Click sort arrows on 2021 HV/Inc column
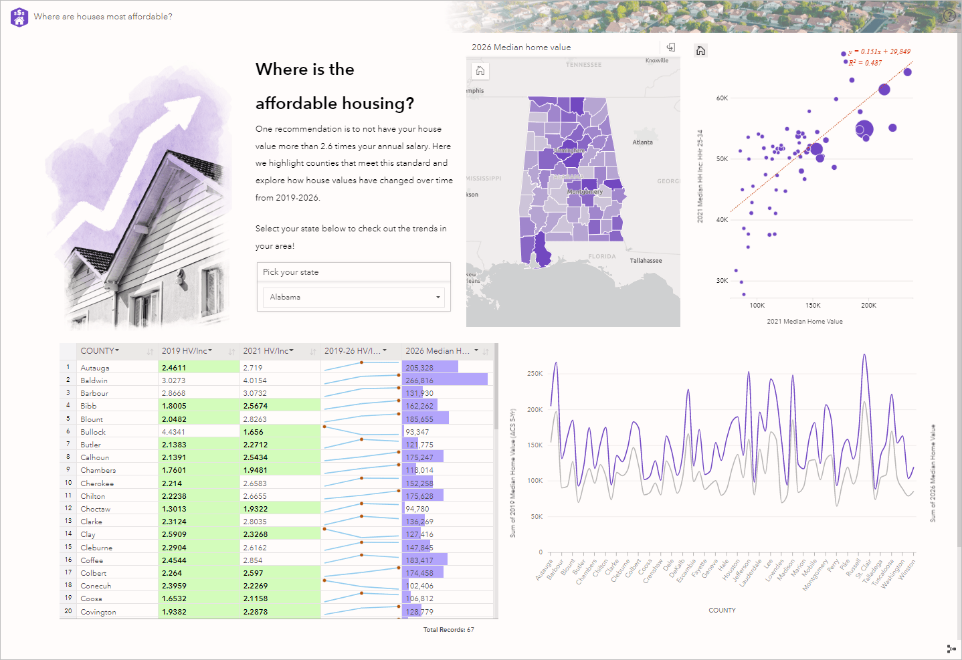 tap(312, 350)
